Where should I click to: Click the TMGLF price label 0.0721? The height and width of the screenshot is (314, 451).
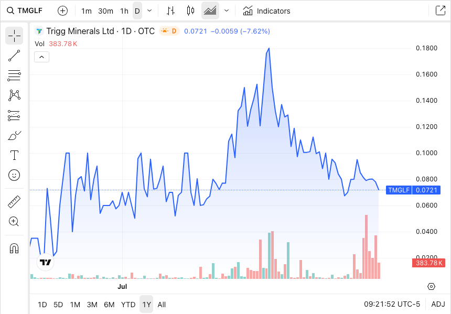coord(413,190)
